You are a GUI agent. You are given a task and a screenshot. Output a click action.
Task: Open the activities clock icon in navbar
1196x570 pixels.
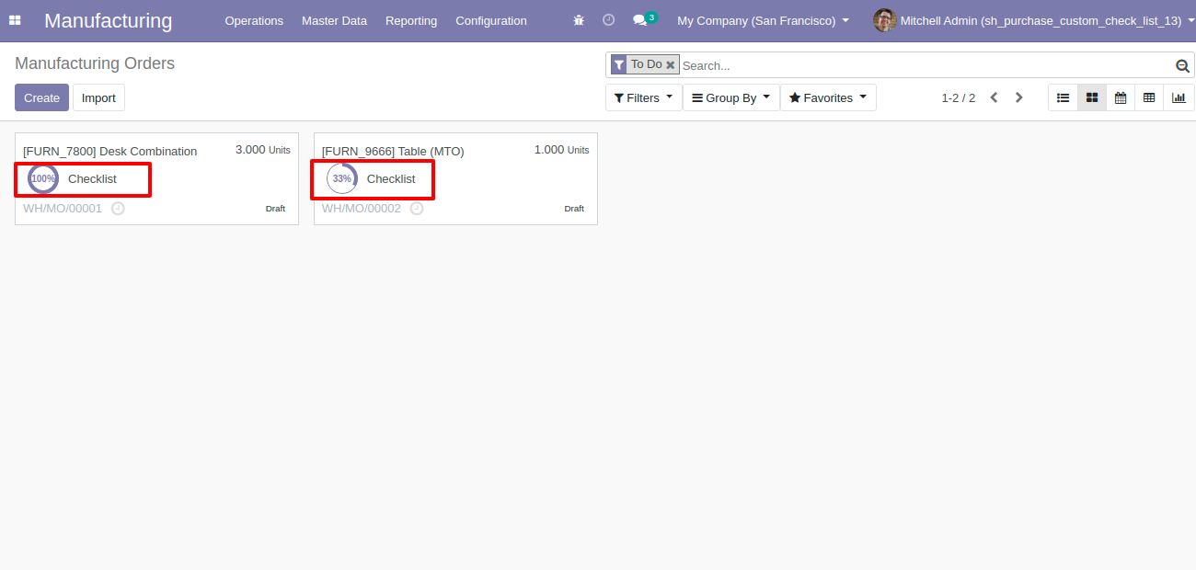608,20
